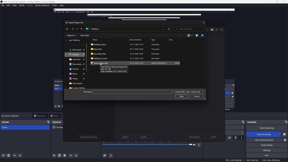Mute audio with the speaker icon

pos(194,145)
